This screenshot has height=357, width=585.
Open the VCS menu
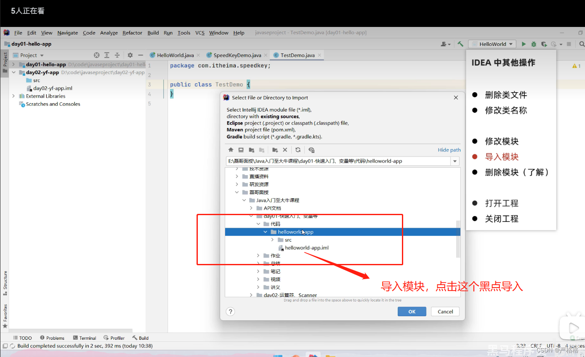pos(200,33)
